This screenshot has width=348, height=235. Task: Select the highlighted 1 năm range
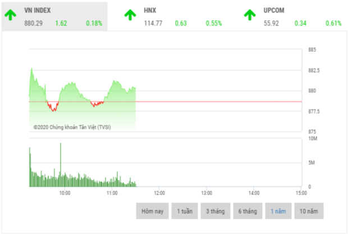pos(278,211)
